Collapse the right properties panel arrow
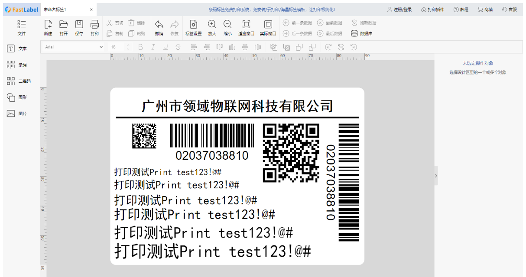This screenshot has width=526, height=277. 436,175
